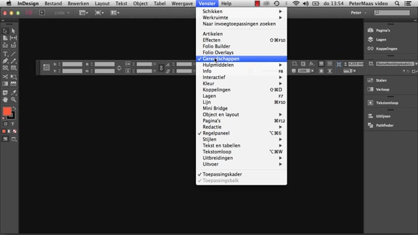Screen dimensions: 418x235
Task: Select the Rectangle Frame tool
Action: click(x=5, y=68)
